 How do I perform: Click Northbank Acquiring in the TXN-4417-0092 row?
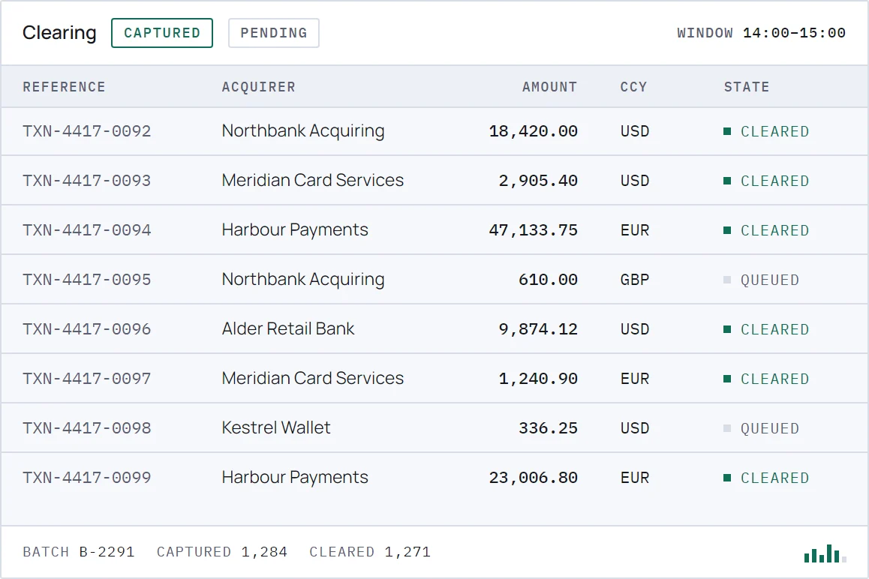[x=303, y=131]
